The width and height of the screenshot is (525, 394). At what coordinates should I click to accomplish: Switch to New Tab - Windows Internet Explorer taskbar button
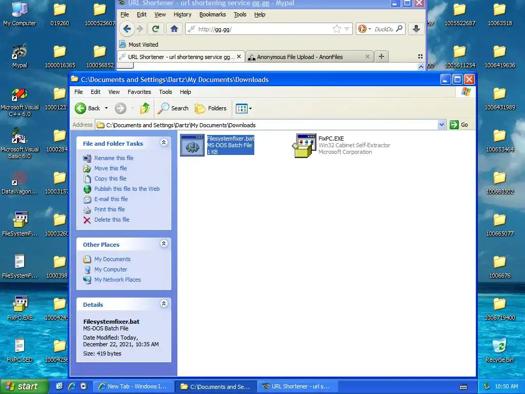133,386
